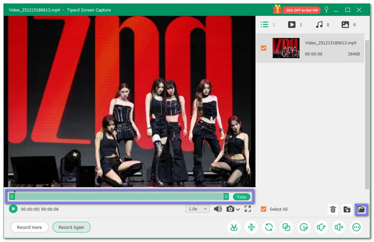Expand the snapshot options arrow
374x242 pixels.
click(x=238, y=209)
